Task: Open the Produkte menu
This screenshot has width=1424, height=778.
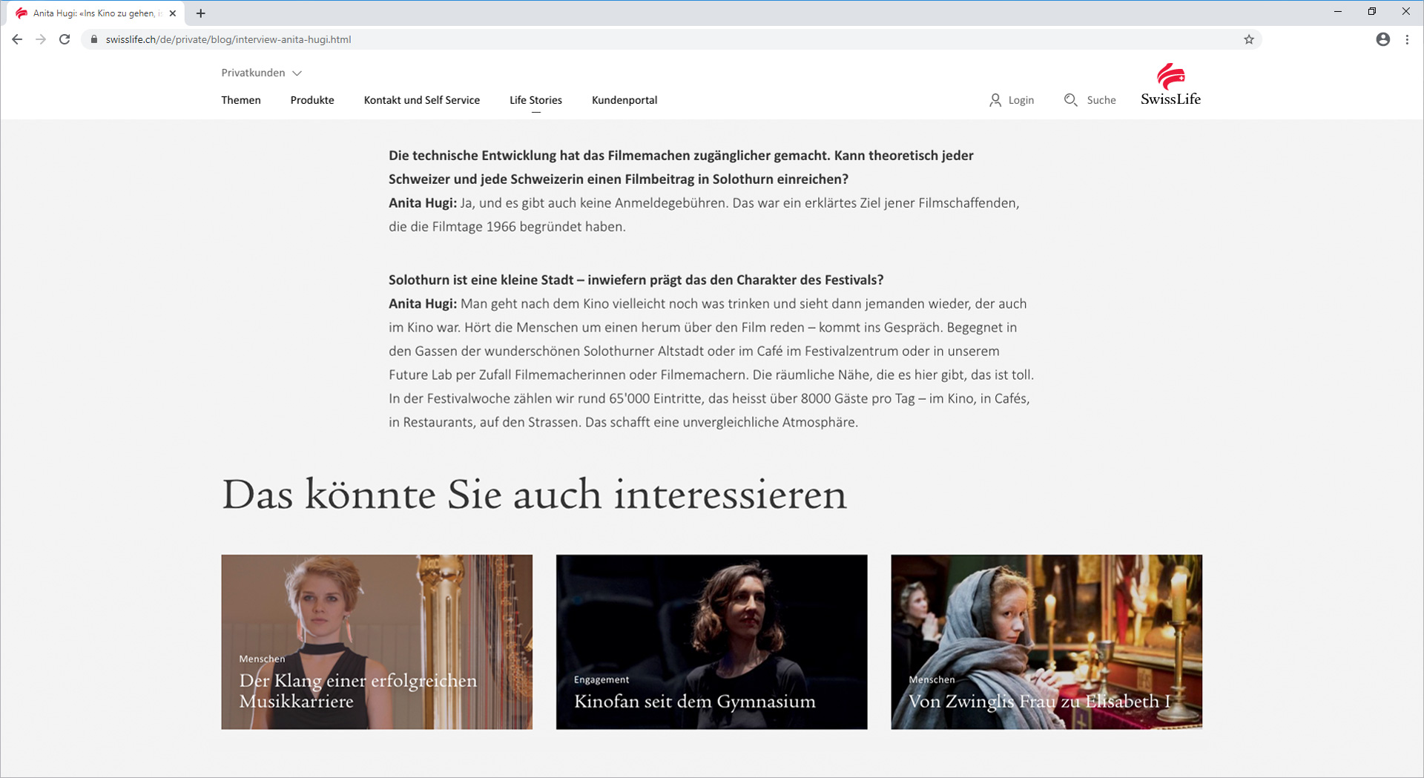Action: pos(312,100)
